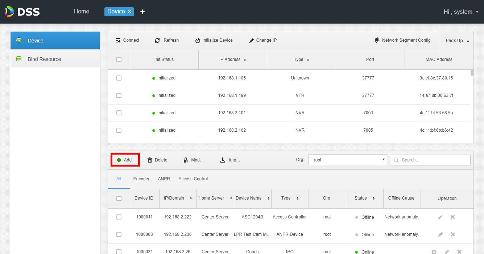Delete the Couch device
Viewport: 484px width, 254px height.
[459, 252]
